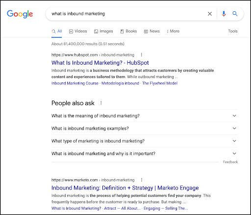Switch to the Videos tab
The image size is (251, 215).
(78, 31)
